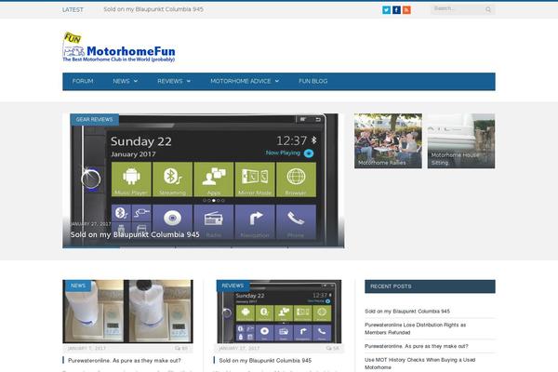The width and height of the screenshot is (558, 372).
Task: Open the featured slider article title
Action: coord(135,234)
